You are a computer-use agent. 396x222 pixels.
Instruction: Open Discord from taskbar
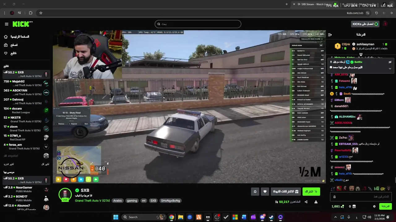262,217
